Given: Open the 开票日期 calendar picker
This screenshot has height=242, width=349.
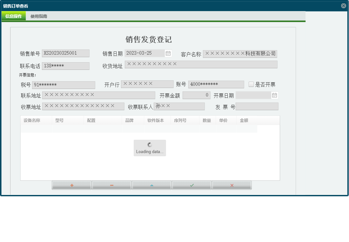Looking at the screenshot, I should 274,95.
